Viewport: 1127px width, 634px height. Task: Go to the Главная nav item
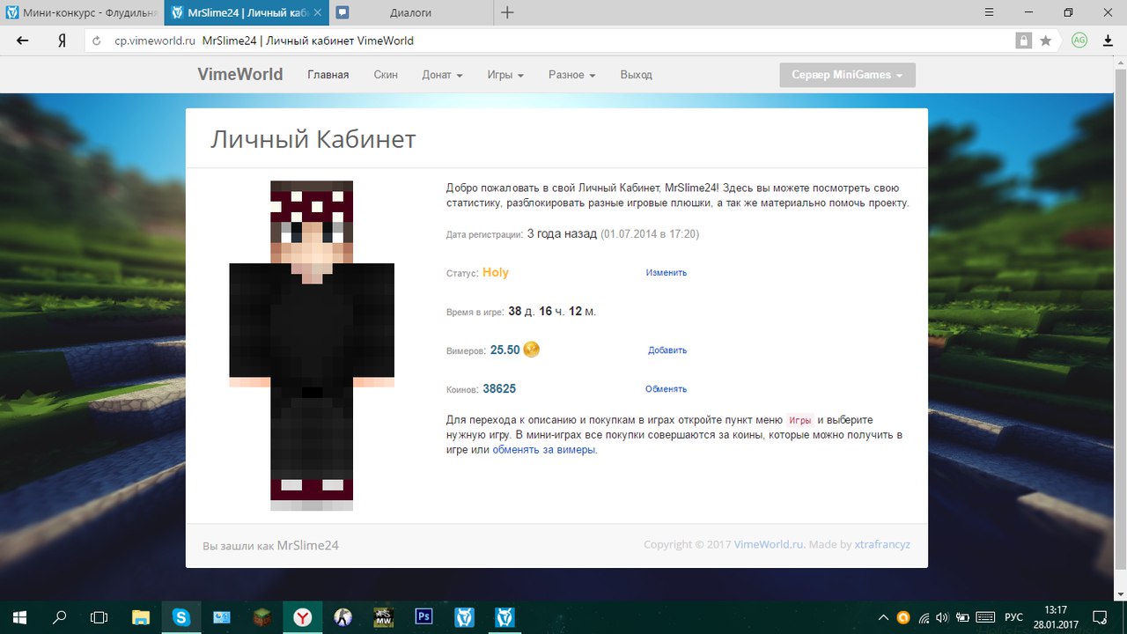pyautogui.click(x=328, y=75)
